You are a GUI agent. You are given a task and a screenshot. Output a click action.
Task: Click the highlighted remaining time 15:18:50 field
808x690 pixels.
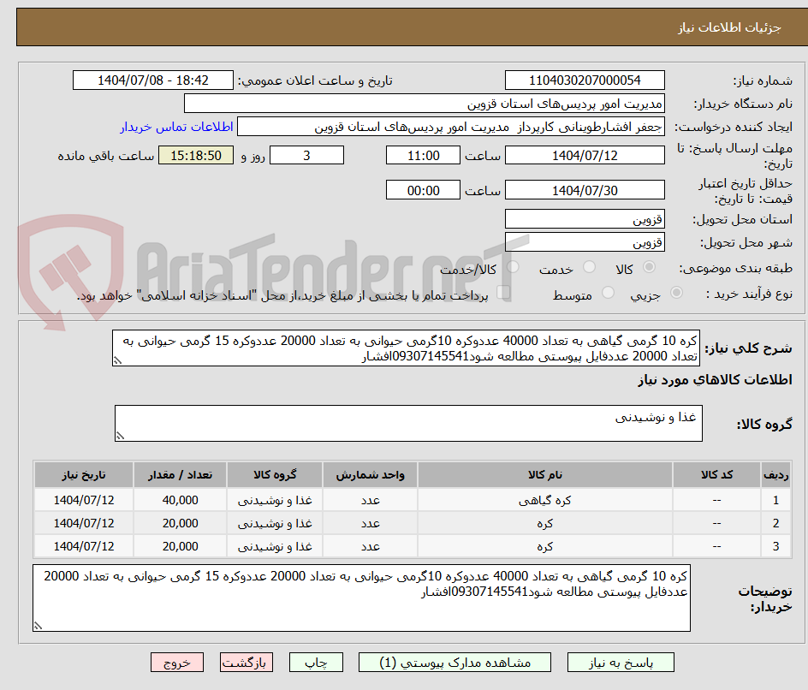click(195, 155)
